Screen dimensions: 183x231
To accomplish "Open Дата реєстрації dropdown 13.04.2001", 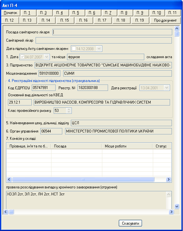I will pyautogui.click(x=167, y=88).
